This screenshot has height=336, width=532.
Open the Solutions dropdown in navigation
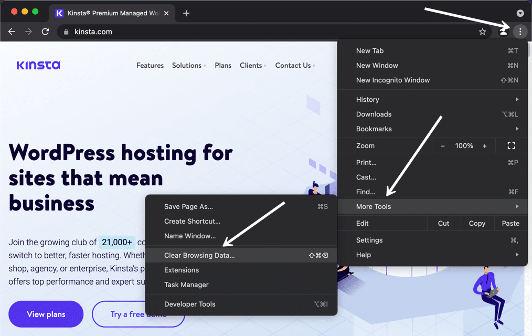(x=189, y=66)
